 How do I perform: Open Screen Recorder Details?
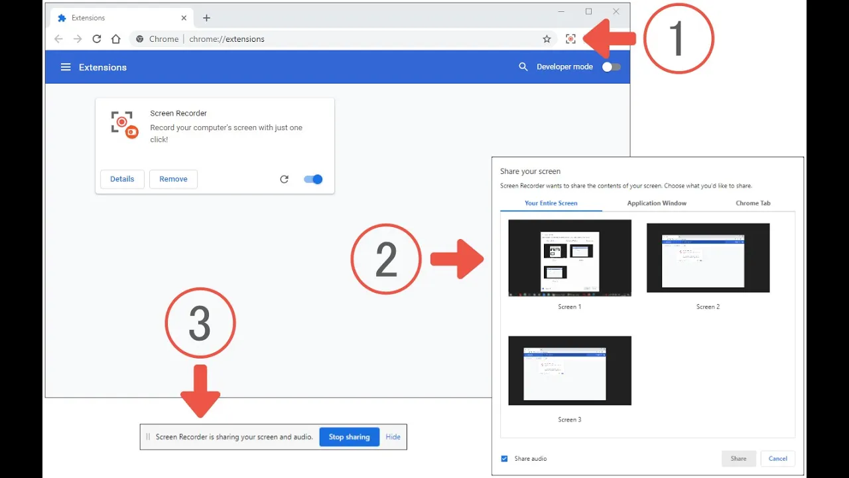(122, 179)
